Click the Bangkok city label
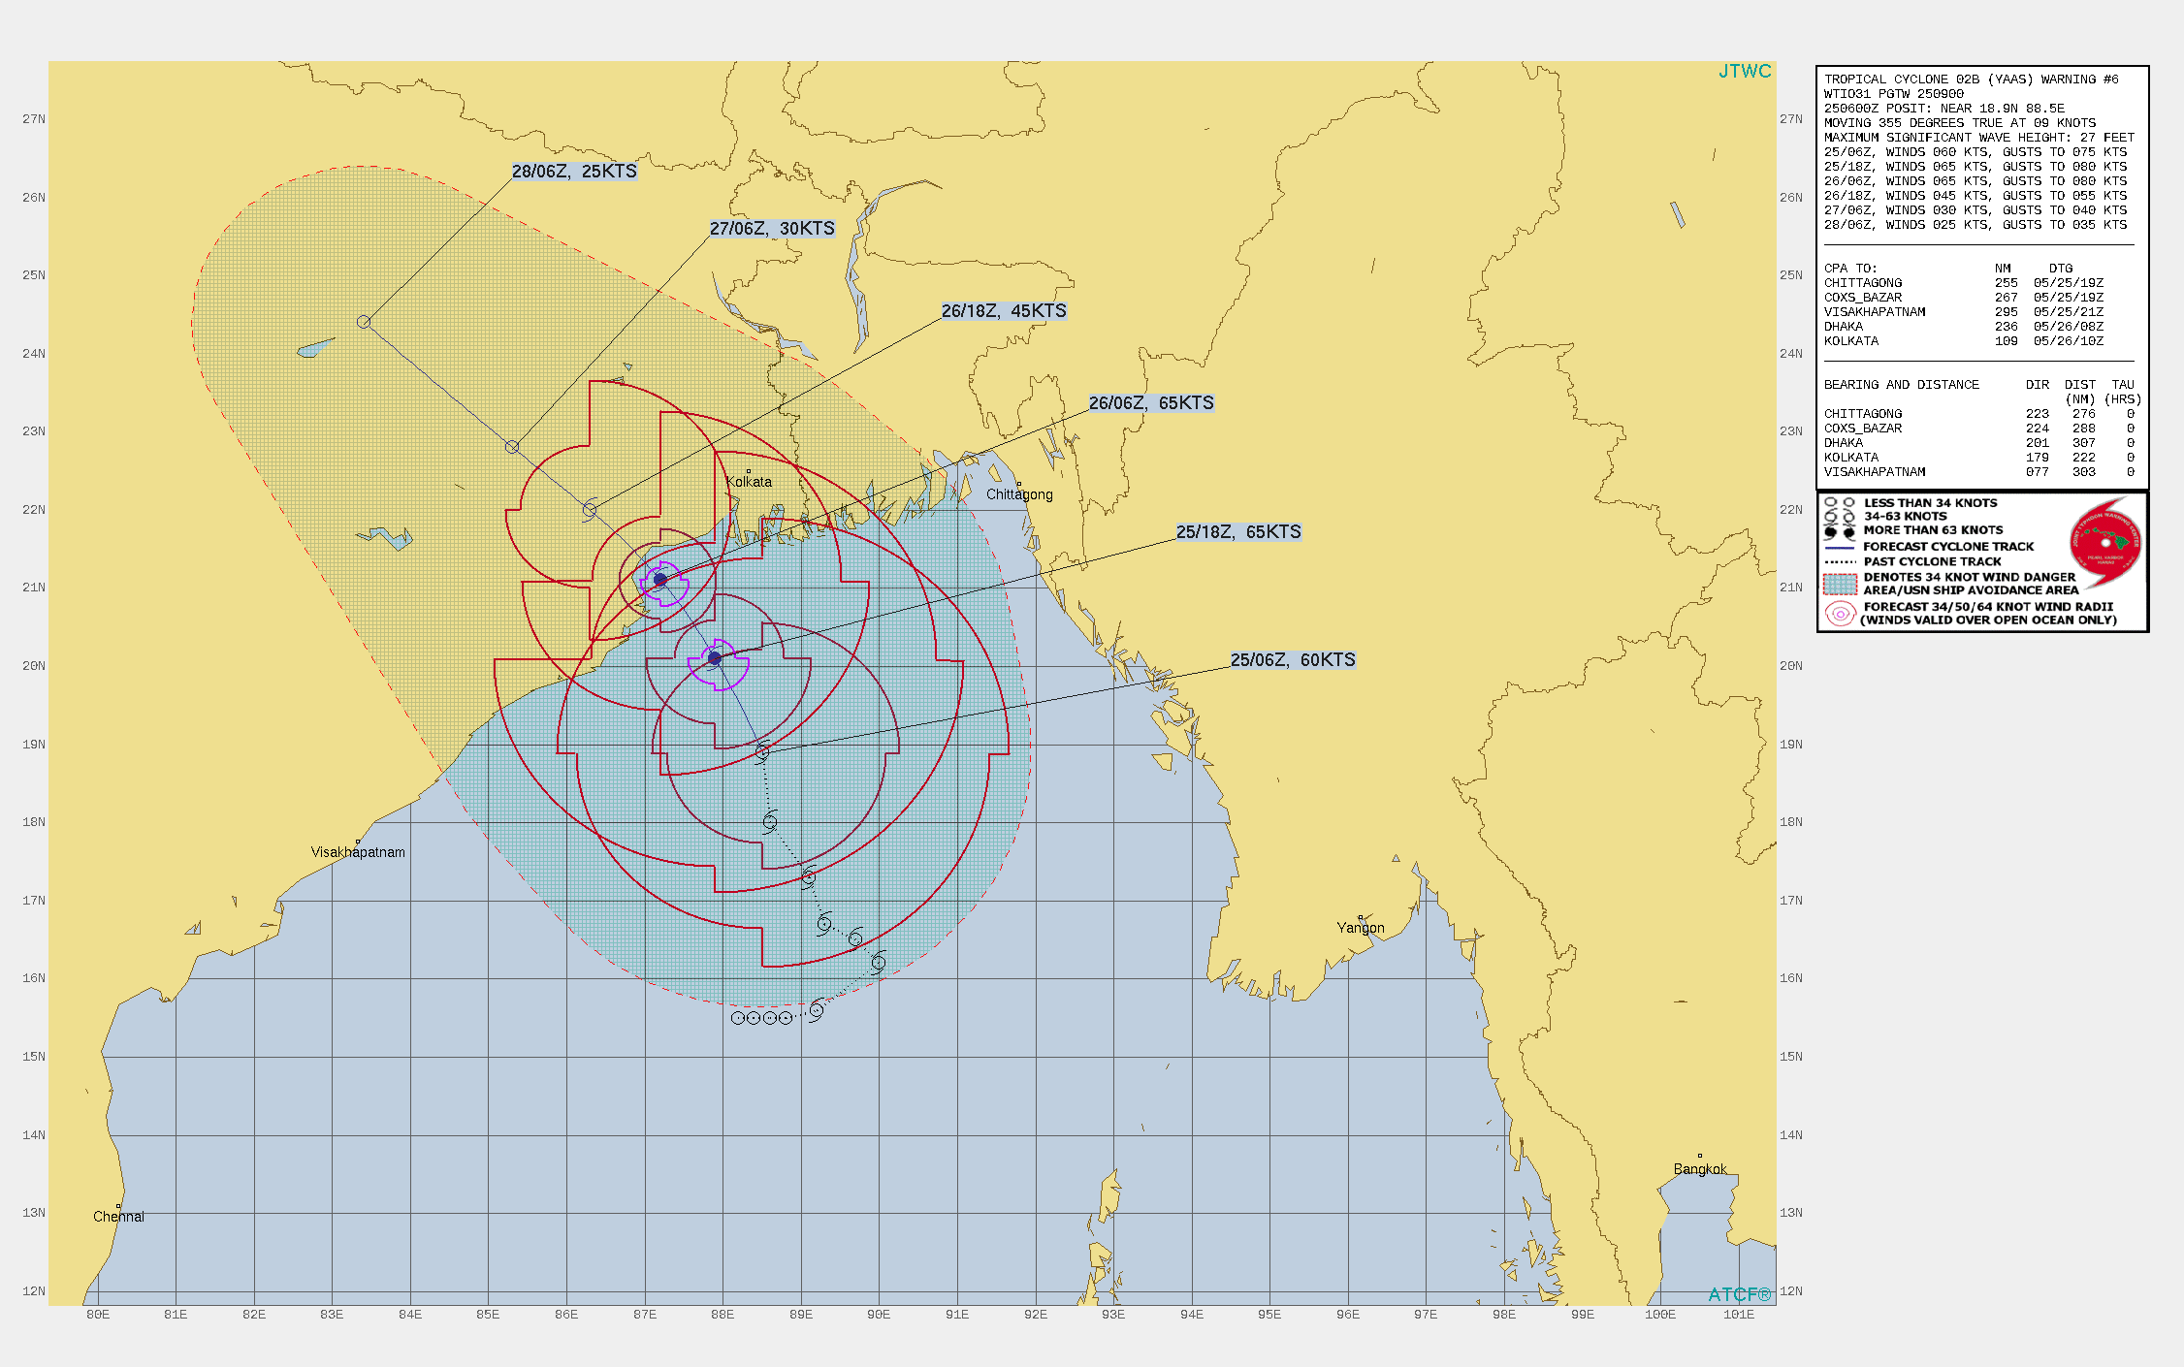Image resolution: width=2184 pixels, height=1367 pixels. (x=1700, y=1169)
